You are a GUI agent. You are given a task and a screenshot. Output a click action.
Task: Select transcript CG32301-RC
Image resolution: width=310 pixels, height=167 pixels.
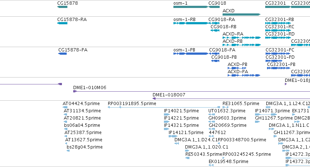278,30
